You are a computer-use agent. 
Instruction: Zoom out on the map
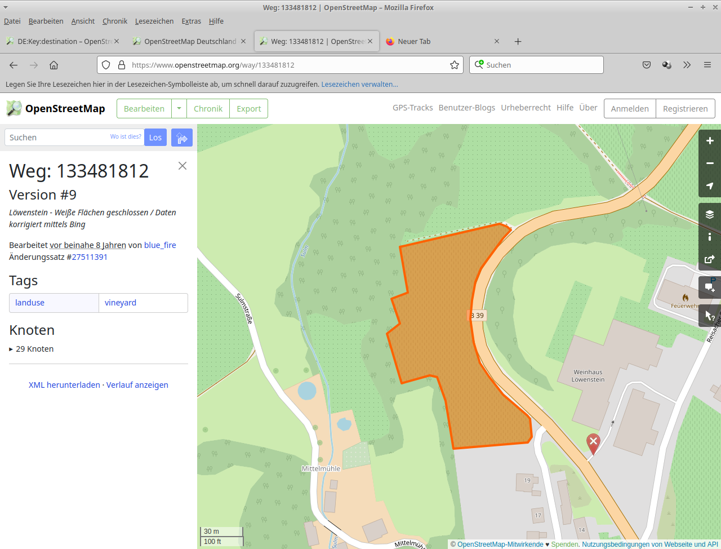point(710,163)
